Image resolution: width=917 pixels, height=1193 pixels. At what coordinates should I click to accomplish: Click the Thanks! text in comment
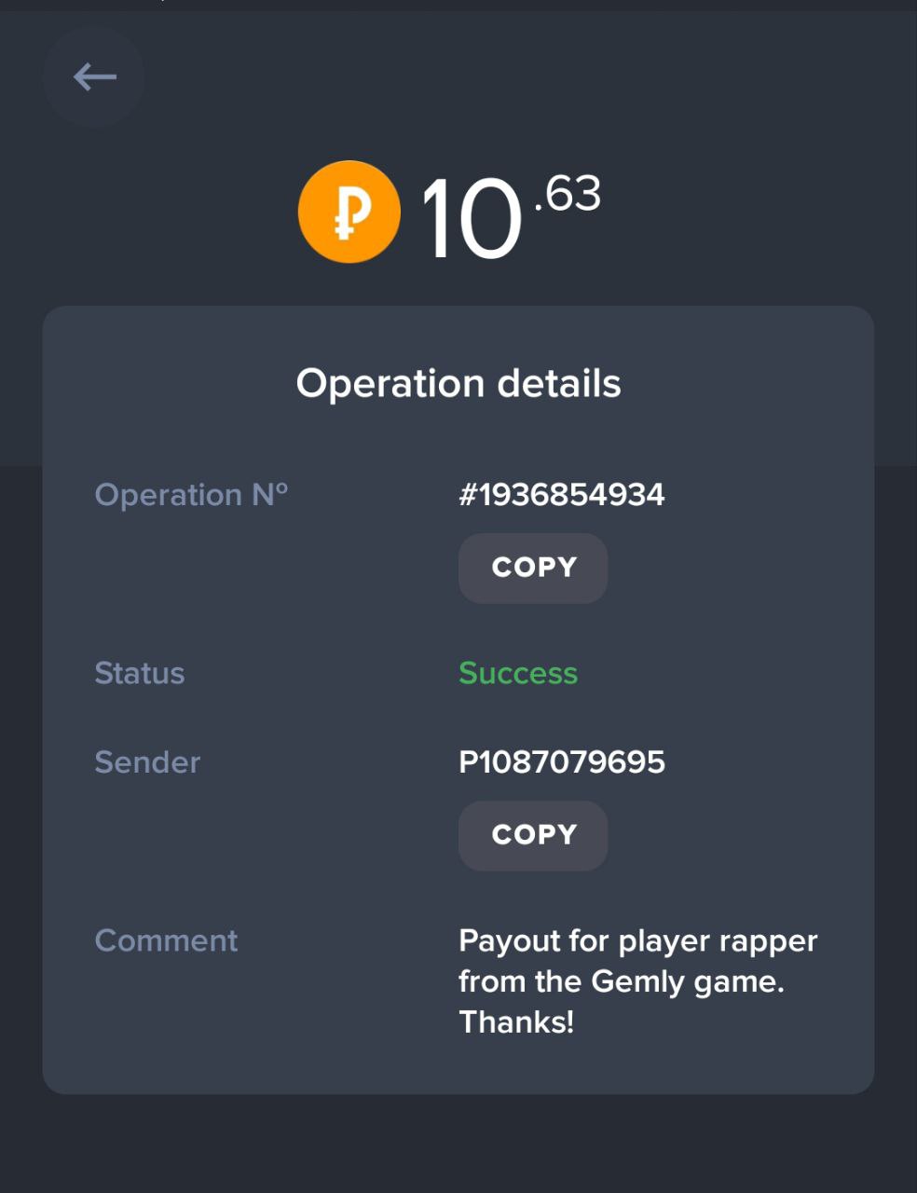coord(516,1022)
